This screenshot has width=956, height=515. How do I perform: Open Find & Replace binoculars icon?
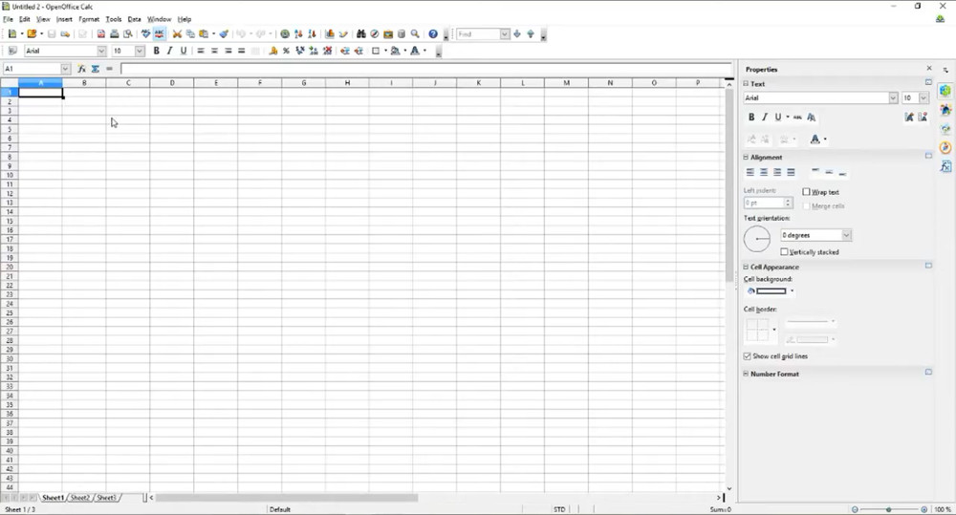[361, 34]
